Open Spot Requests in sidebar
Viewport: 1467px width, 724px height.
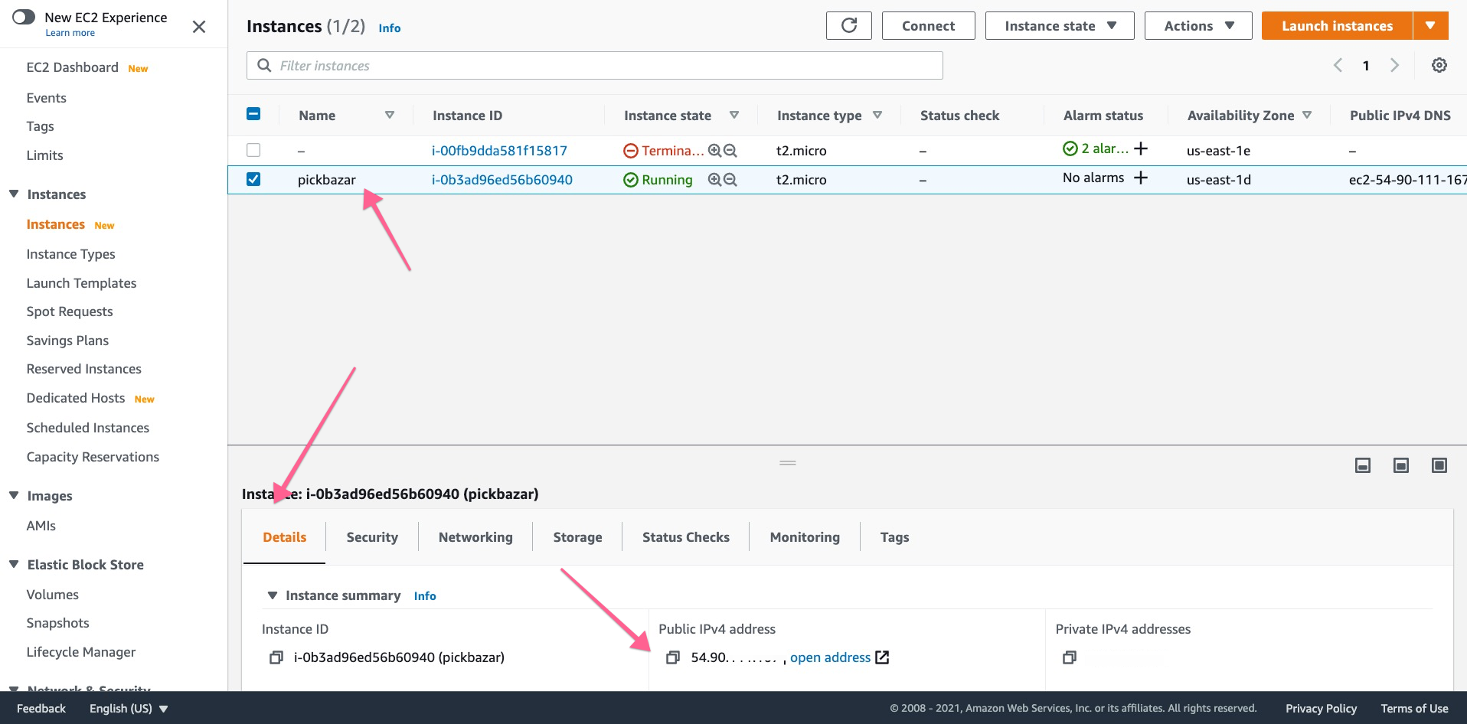[x=70, y=311]
